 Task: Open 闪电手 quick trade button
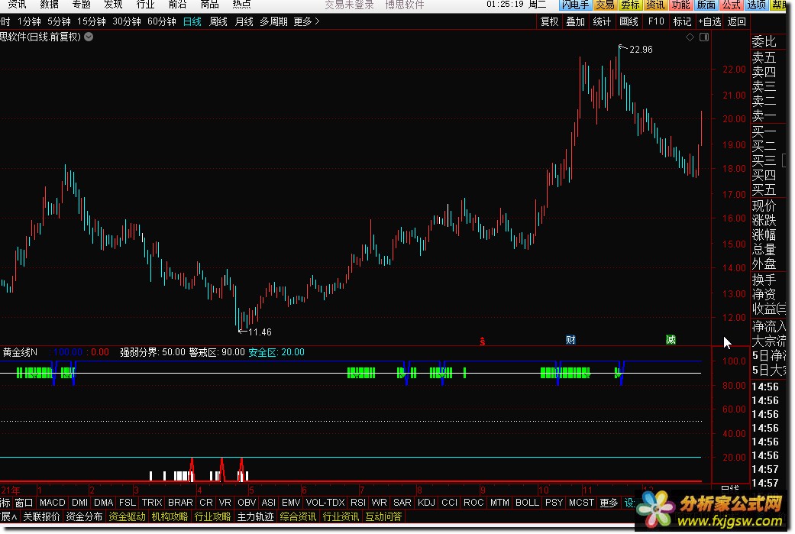576,5
